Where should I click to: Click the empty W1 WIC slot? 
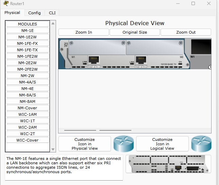coord(97,48)
